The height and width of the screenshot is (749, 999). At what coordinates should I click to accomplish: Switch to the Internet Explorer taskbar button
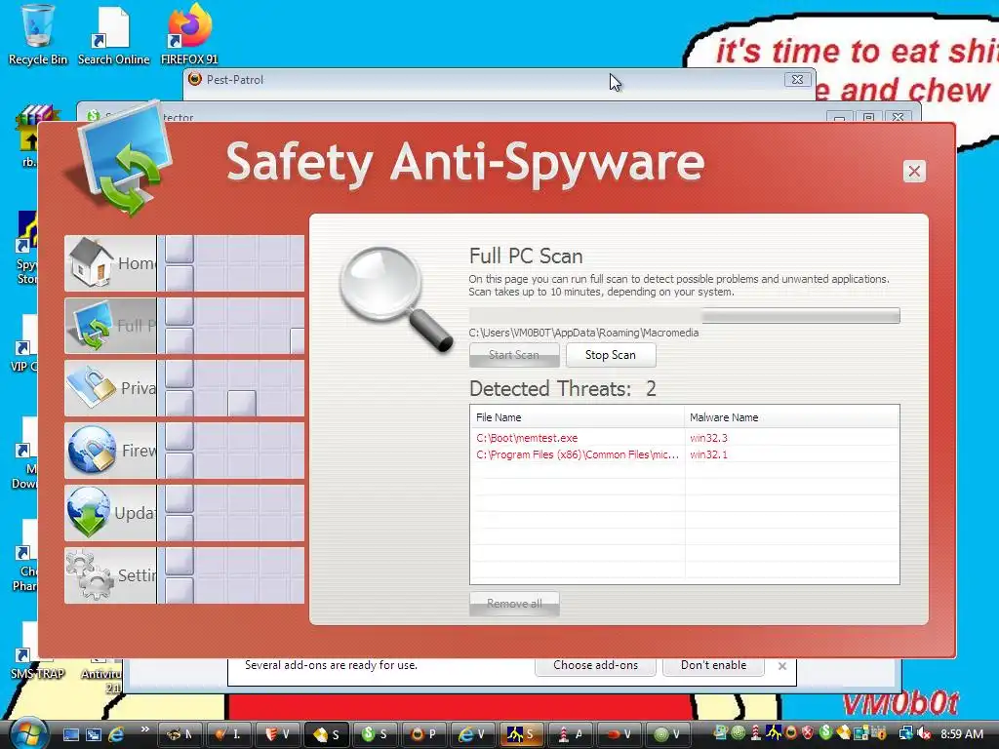pos(473,734)
